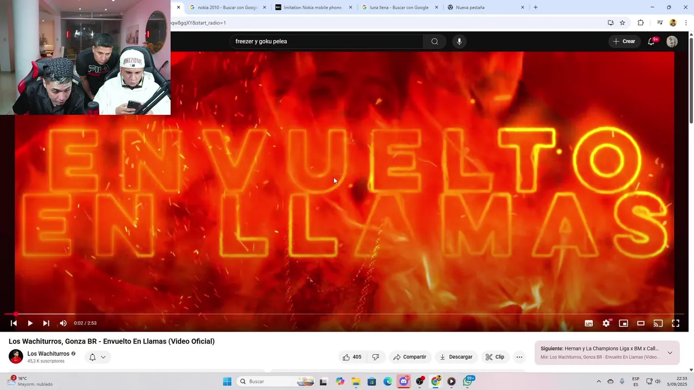Launch Copilot from taskbar

click(340, 381)
